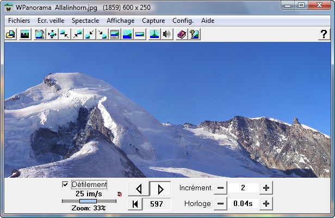The width and height of the screenshot is (335, 218).
Task: Click the icon with arrow pointing up-right
Action: pyautogui.click(x=77, y=34)
